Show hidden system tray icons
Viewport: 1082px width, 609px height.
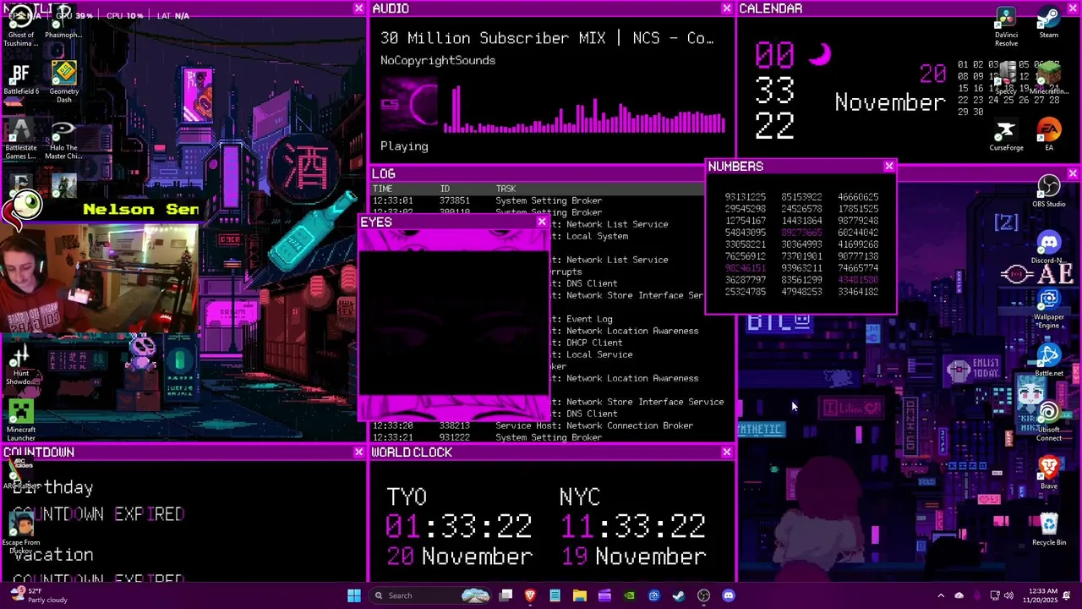(x=940, y=595)
